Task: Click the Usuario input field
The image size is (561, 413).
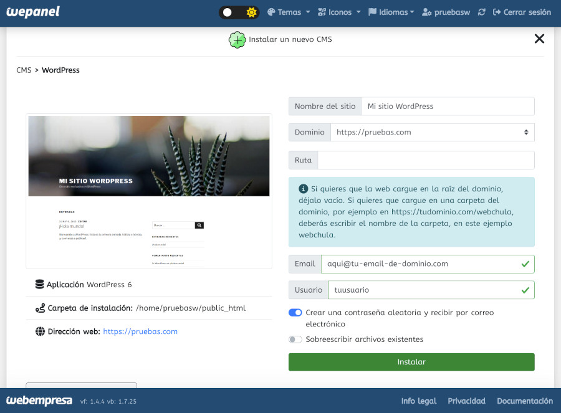Action: click(431, 290)
